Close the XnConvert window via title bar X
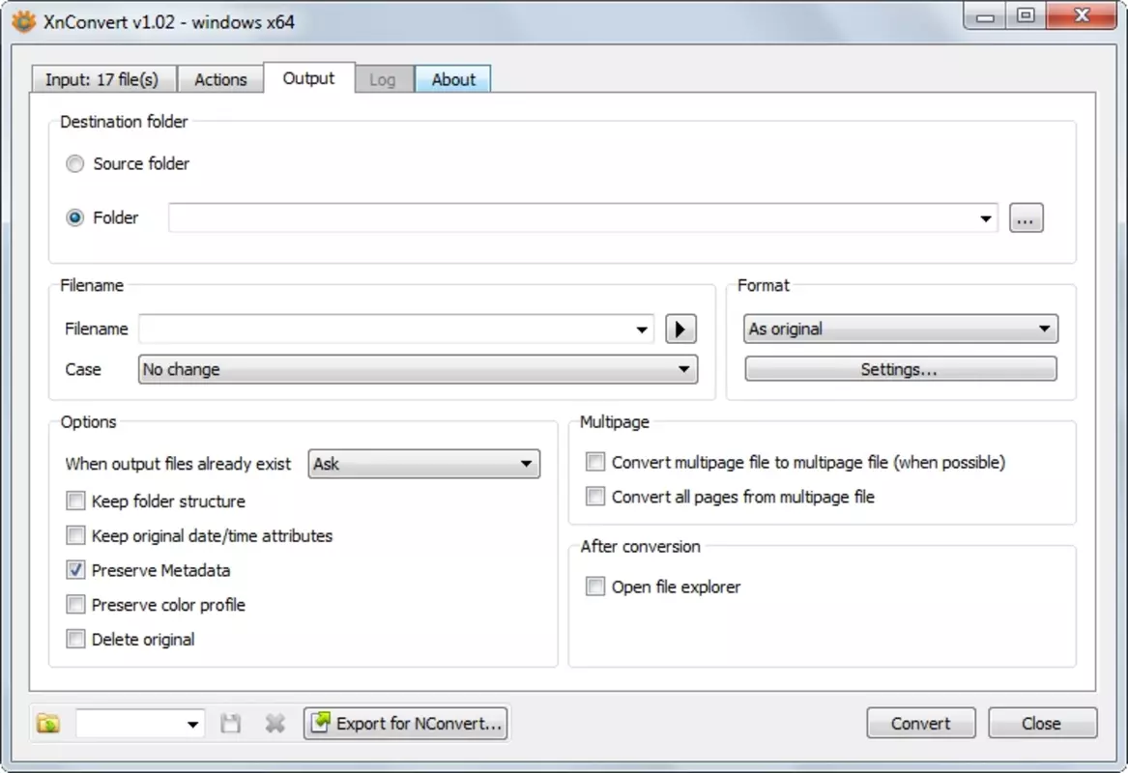 [1082, 15]
